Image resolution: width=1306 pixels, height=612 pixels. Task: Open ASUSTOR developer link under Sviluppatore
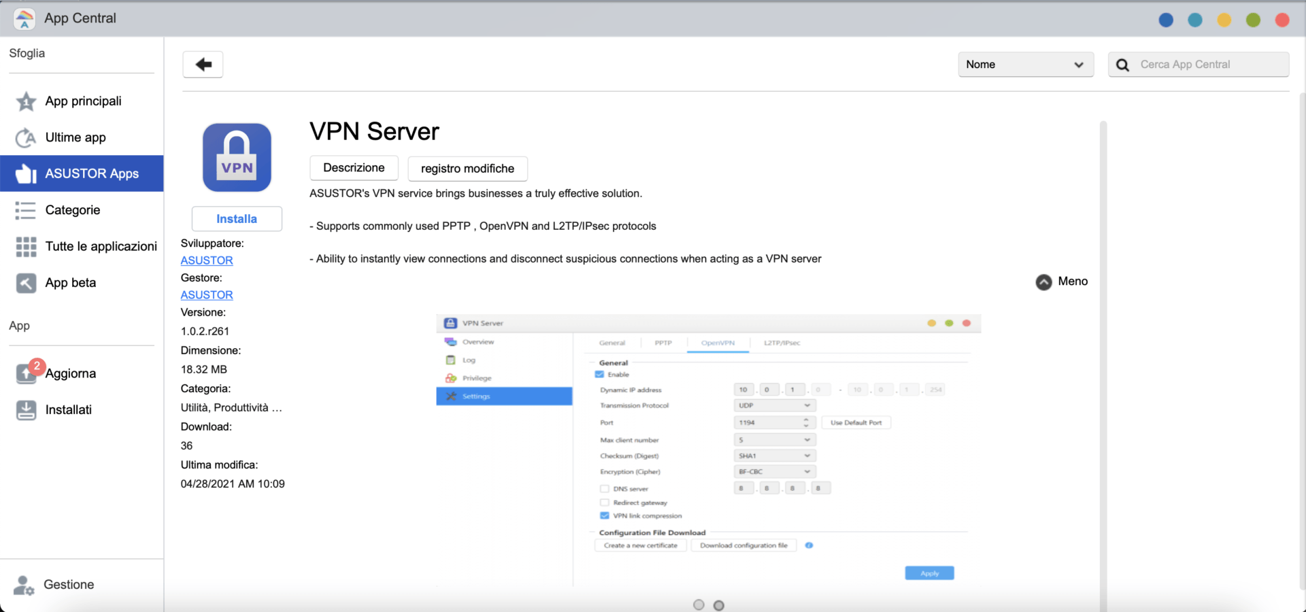click(x=207, y=260)
